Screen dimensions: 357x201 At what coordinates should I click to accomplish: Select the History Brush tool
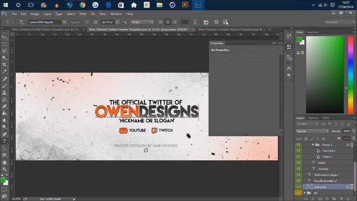coord(4,99)
